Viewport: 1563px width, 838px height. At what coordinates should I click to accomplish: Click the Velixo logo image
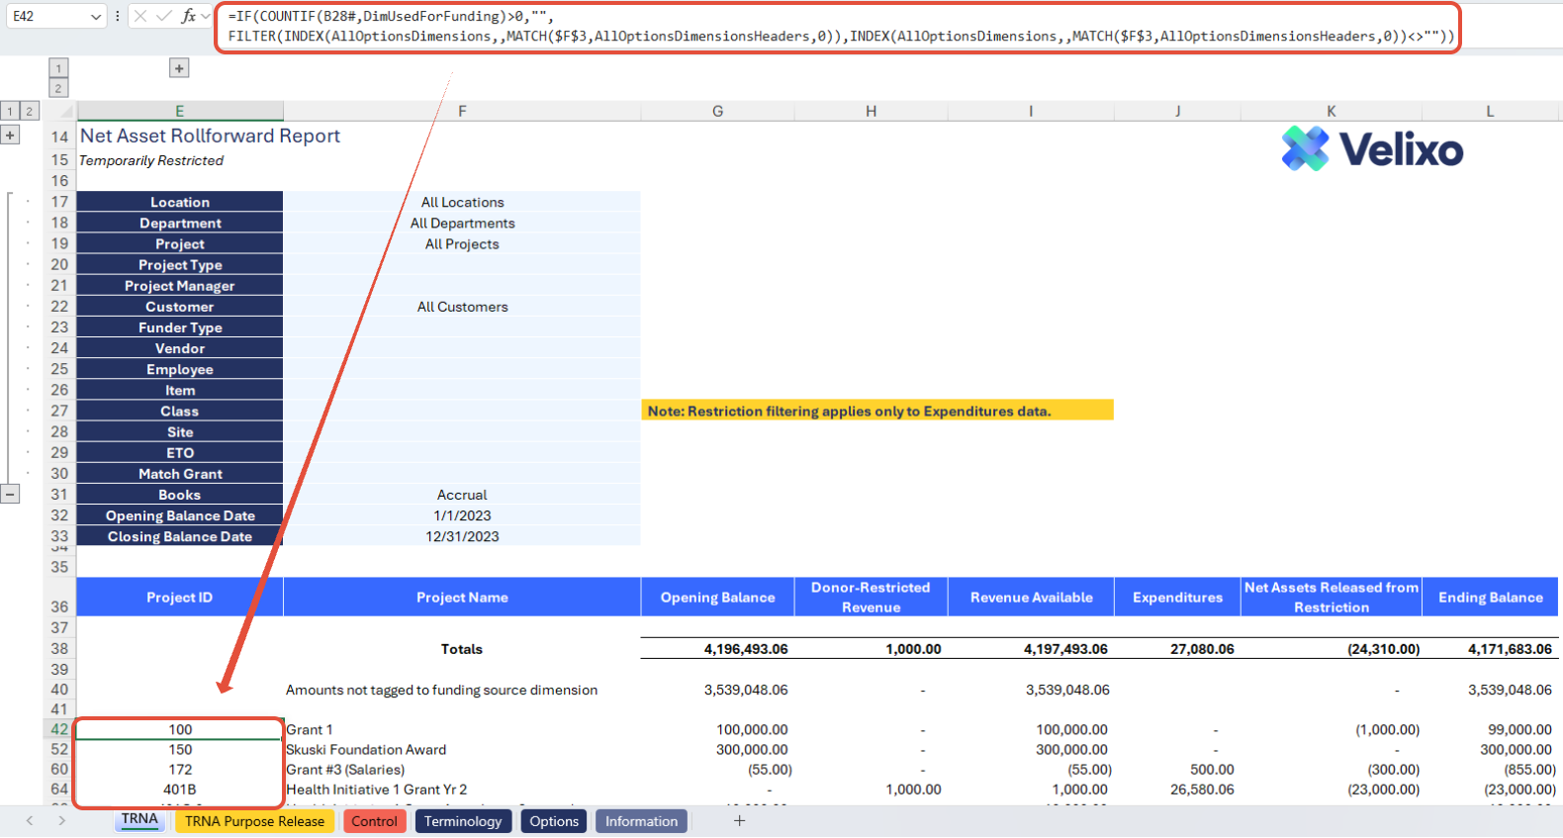(1371, 149)
